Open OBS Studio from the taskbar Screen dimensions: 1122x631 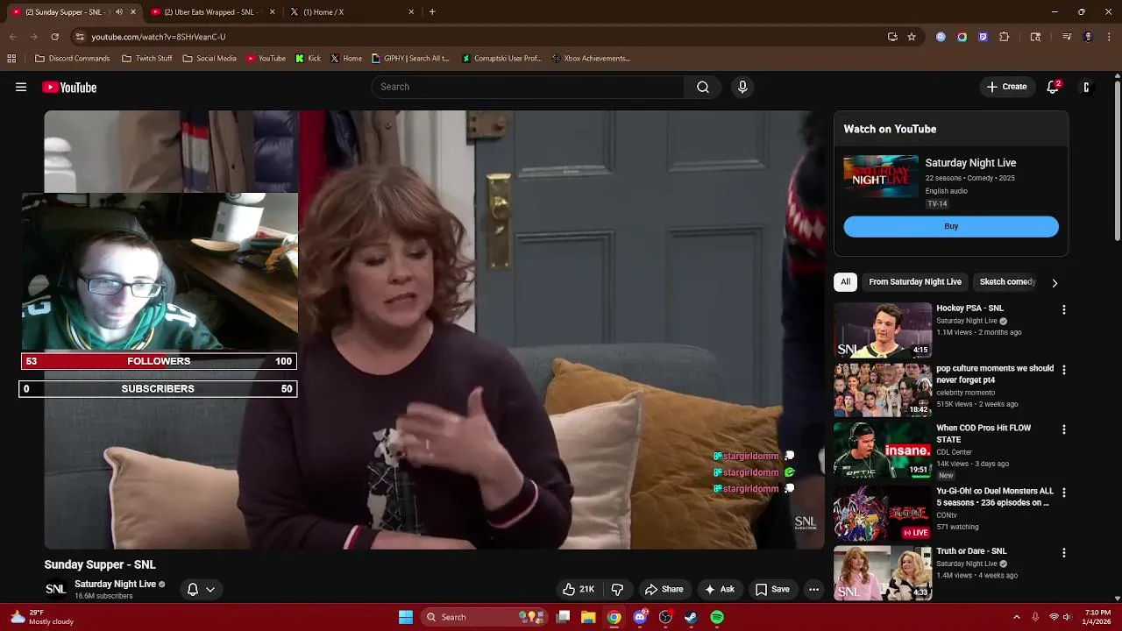pyautogui.click(x=665, y=617)
